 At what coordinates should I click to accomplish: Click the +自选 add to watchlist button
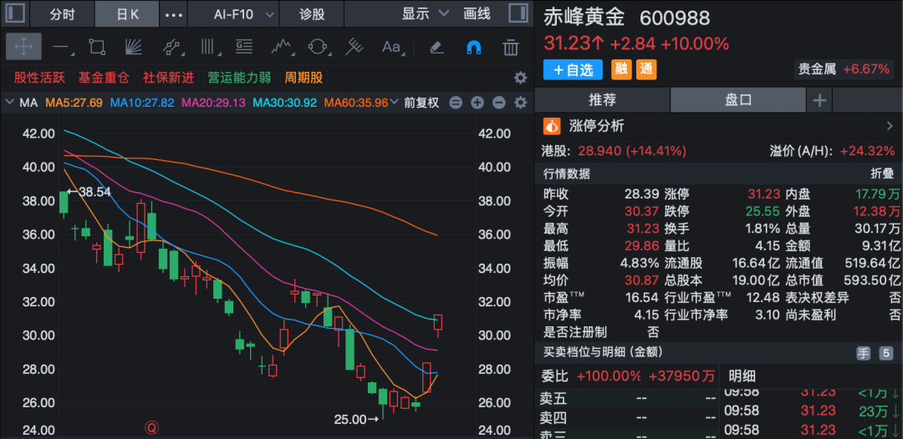(x=573, y=69)
